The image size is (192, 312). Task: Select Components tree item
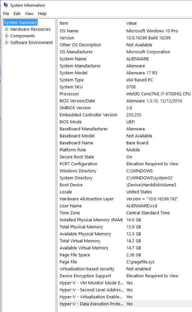tap(22, 36)
